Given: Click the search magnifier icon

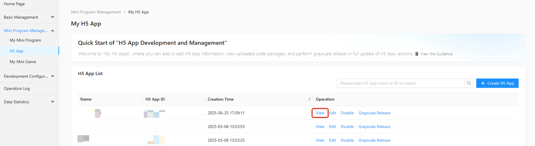Looking at the screenshot, I should pyautogui.click(x=469, y=83).
